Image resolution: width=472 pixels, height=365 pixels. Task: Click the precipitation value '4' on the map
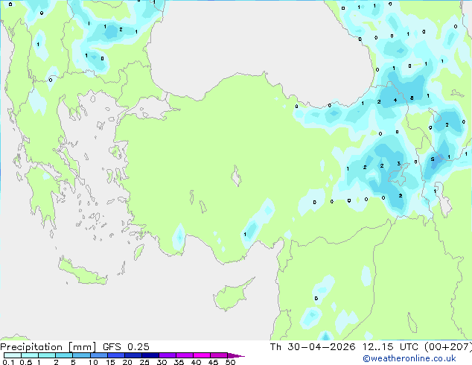point(395,101)
